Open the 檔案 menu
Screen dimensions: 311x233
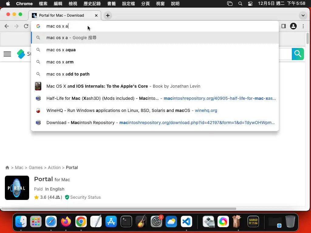(x=43, y=4)
